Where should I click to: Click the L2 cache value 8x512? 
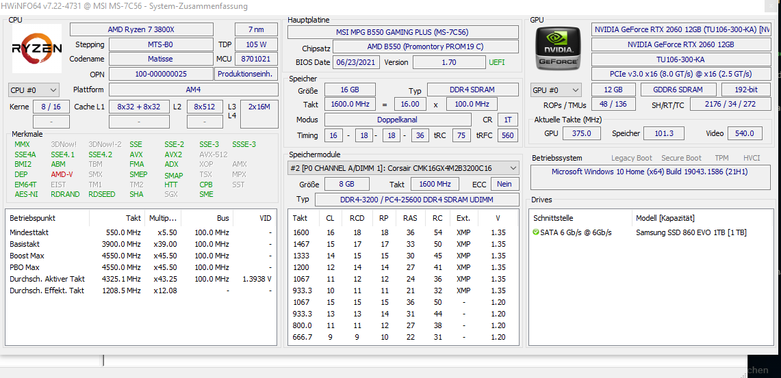click(x=205, y=107)
